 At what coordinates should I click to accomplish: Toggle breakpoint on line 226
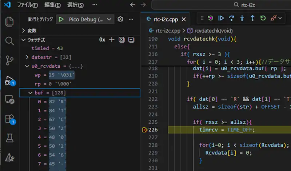coord(145,130)
